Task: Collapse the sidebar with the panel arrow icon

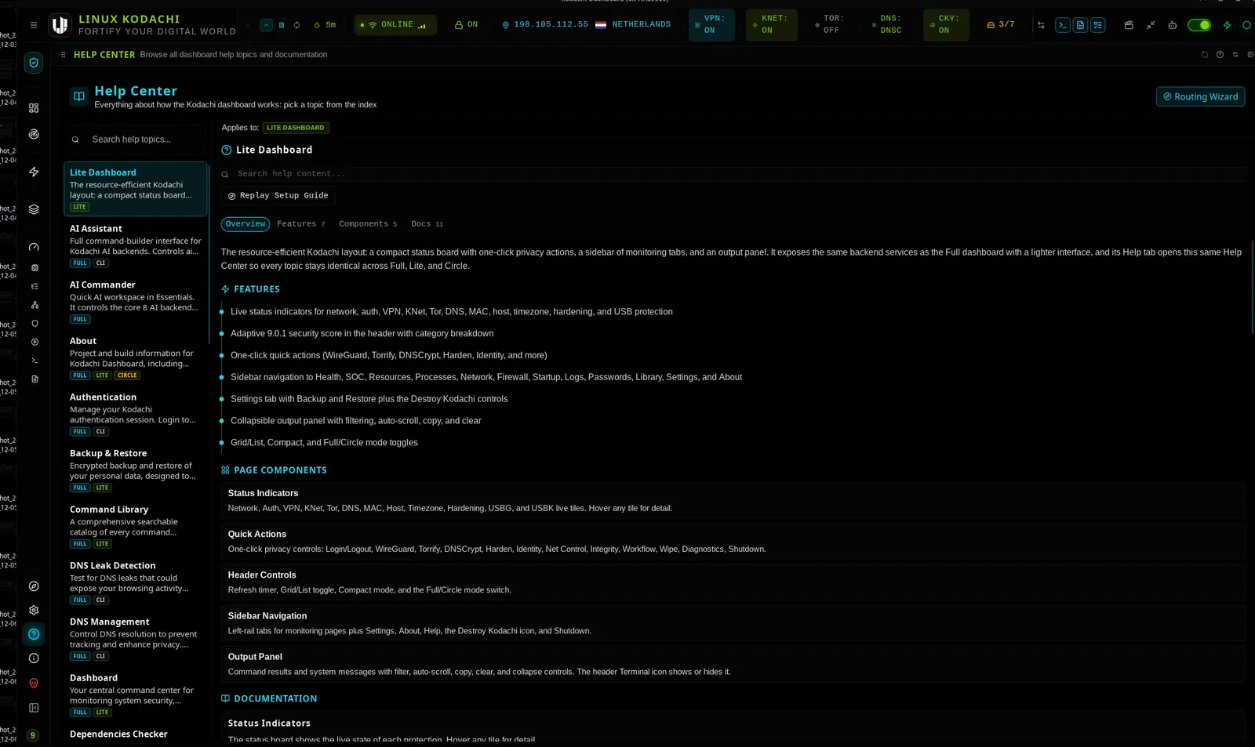Action: click(34, 708)
